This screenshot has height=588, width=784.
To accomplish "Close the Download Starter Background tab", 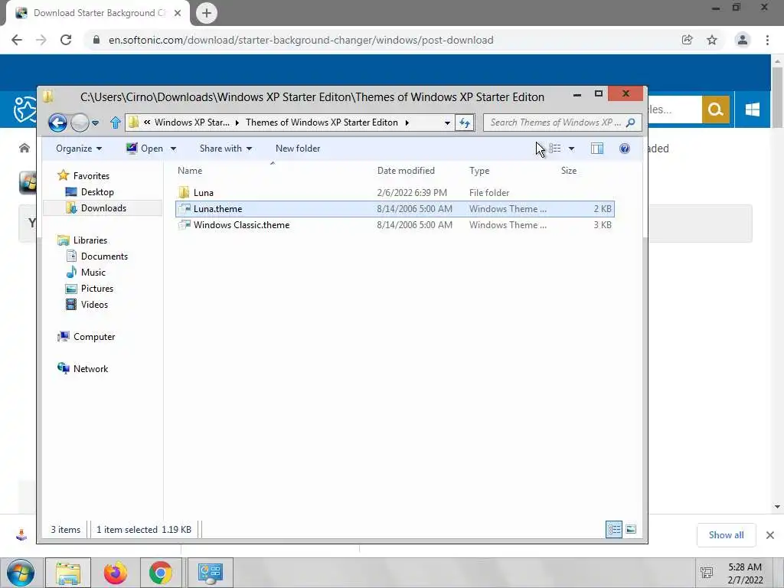I will pos(178,14).
